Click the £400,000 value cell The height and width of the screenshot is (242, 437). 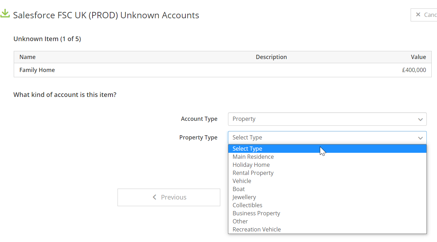[414, 70]
